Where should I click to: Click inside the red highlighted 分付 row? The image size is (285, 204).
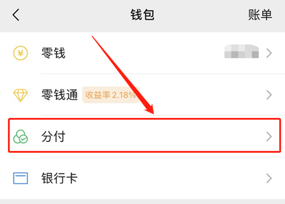(x=144, y=135)
